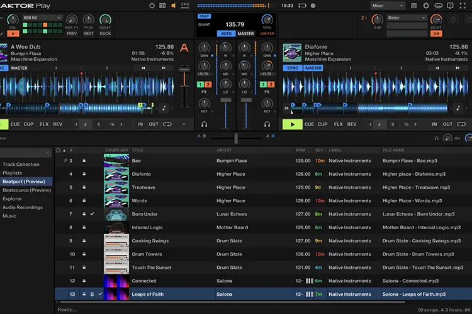Toggle AUTO master clock

point(226,34)
